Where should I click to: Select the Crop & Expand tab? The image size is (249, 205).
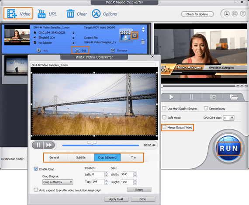tap(107, 157)
